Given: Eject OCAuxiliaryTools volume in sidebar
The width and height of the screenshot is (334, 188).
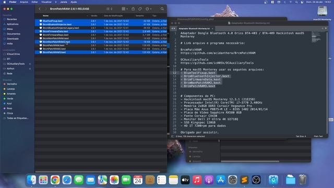Looking at the screenshot, I should tap(30, 64).
